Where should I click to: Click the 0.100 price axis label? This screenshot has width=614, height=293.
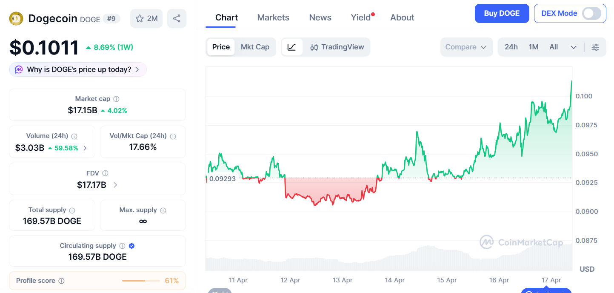[x=584, y=96]
